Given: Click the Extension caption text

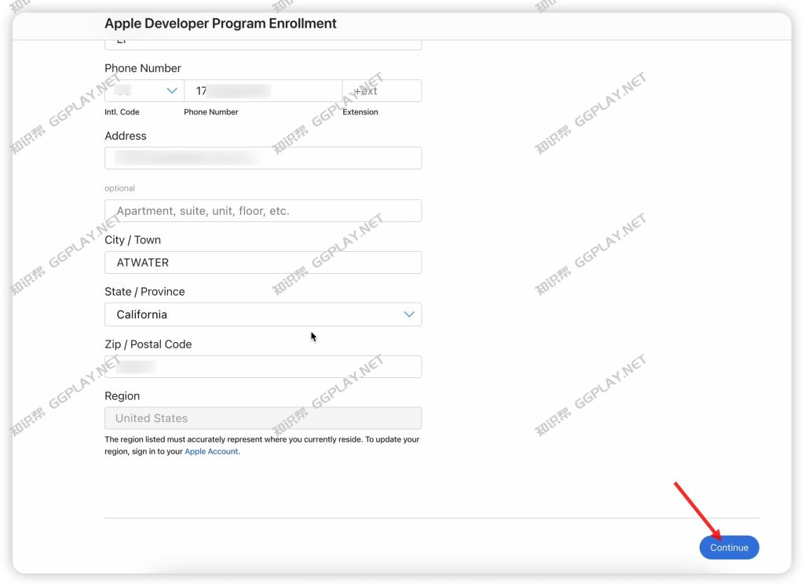Looking at the screenshot, I should point(360,111).
